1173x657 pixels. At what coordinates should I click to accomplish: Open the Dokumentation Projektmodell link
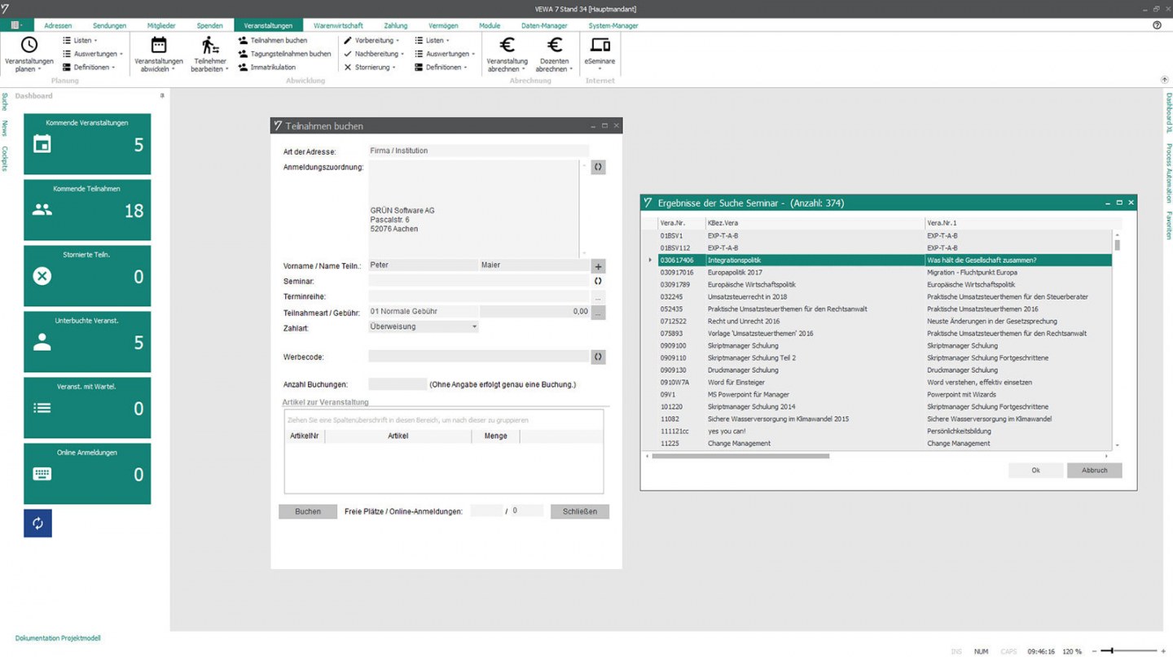[x=58, y=638]
